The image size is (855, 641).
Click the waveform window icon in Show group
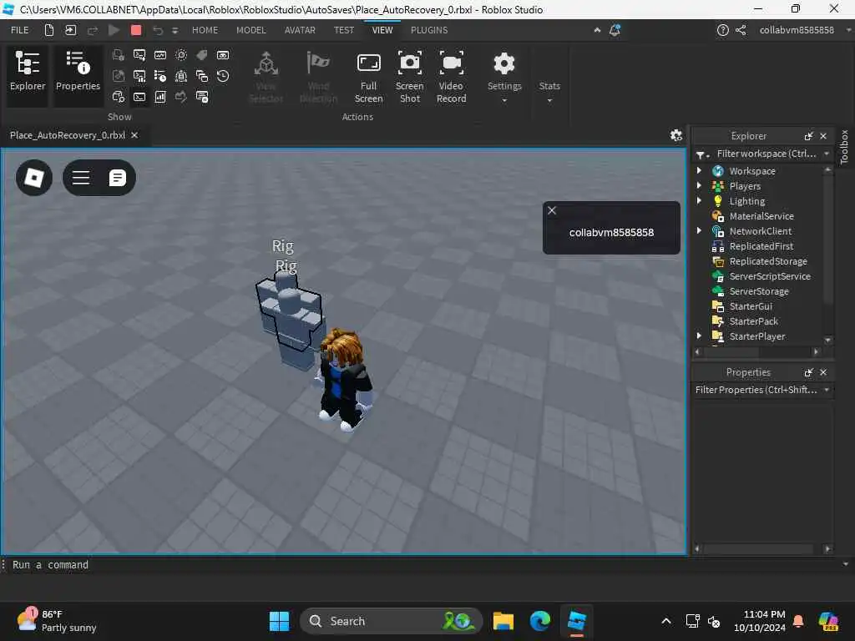point(160,55)
